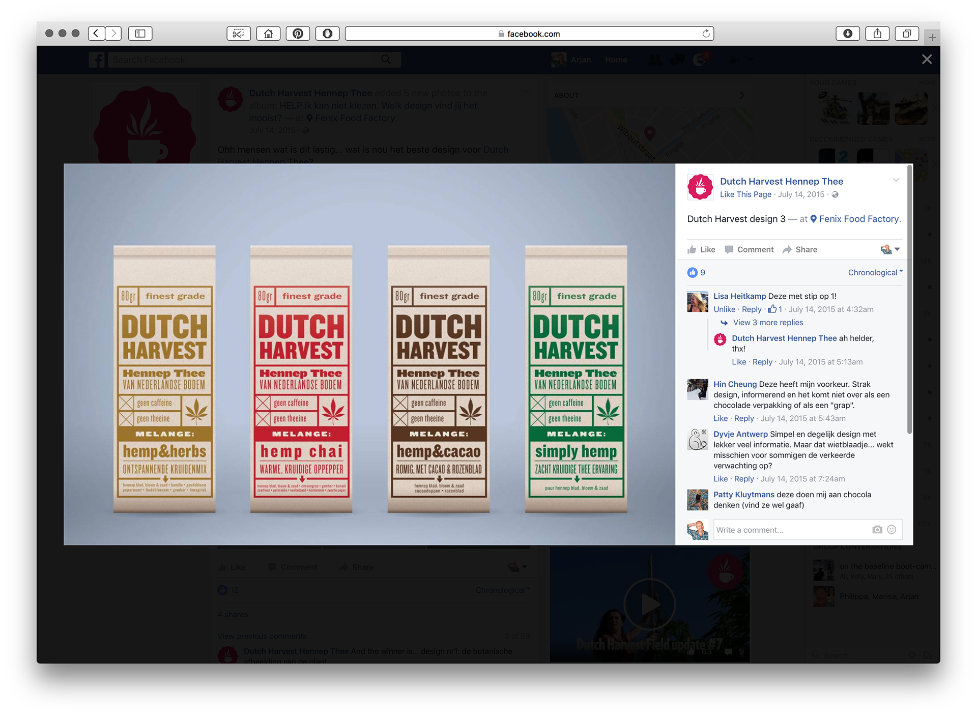The height and width of the screenshot is (716, 977).
Task: Reply to Dutch Harvest's 'ah helder' reply
Action: tap(762, 362)
